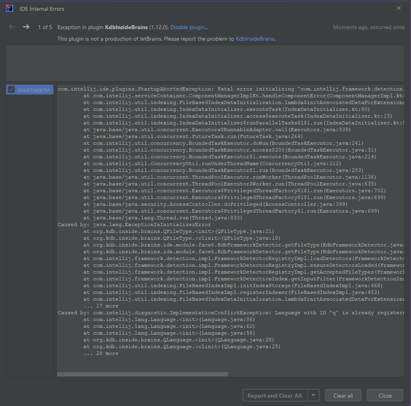Click the 'Moments ago, occurred once' text
This screenshot has height=406, width=411.
click(x=369, y=27)
